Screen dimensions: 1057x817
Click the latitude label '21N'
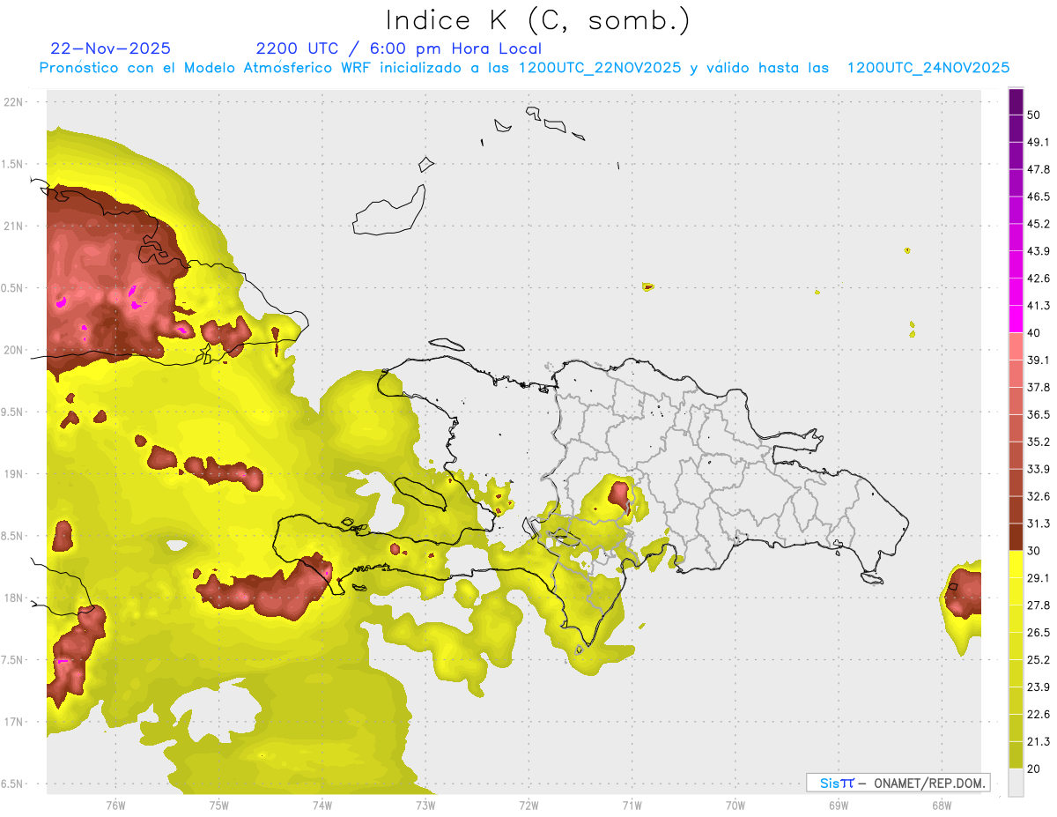click(x=14, y=226)
